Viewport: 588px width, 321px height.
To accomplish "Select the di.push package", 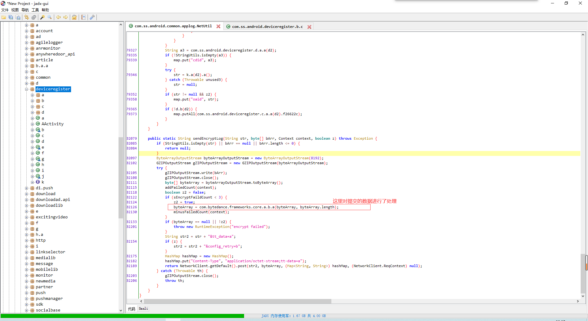I will (x=44, y=188).
